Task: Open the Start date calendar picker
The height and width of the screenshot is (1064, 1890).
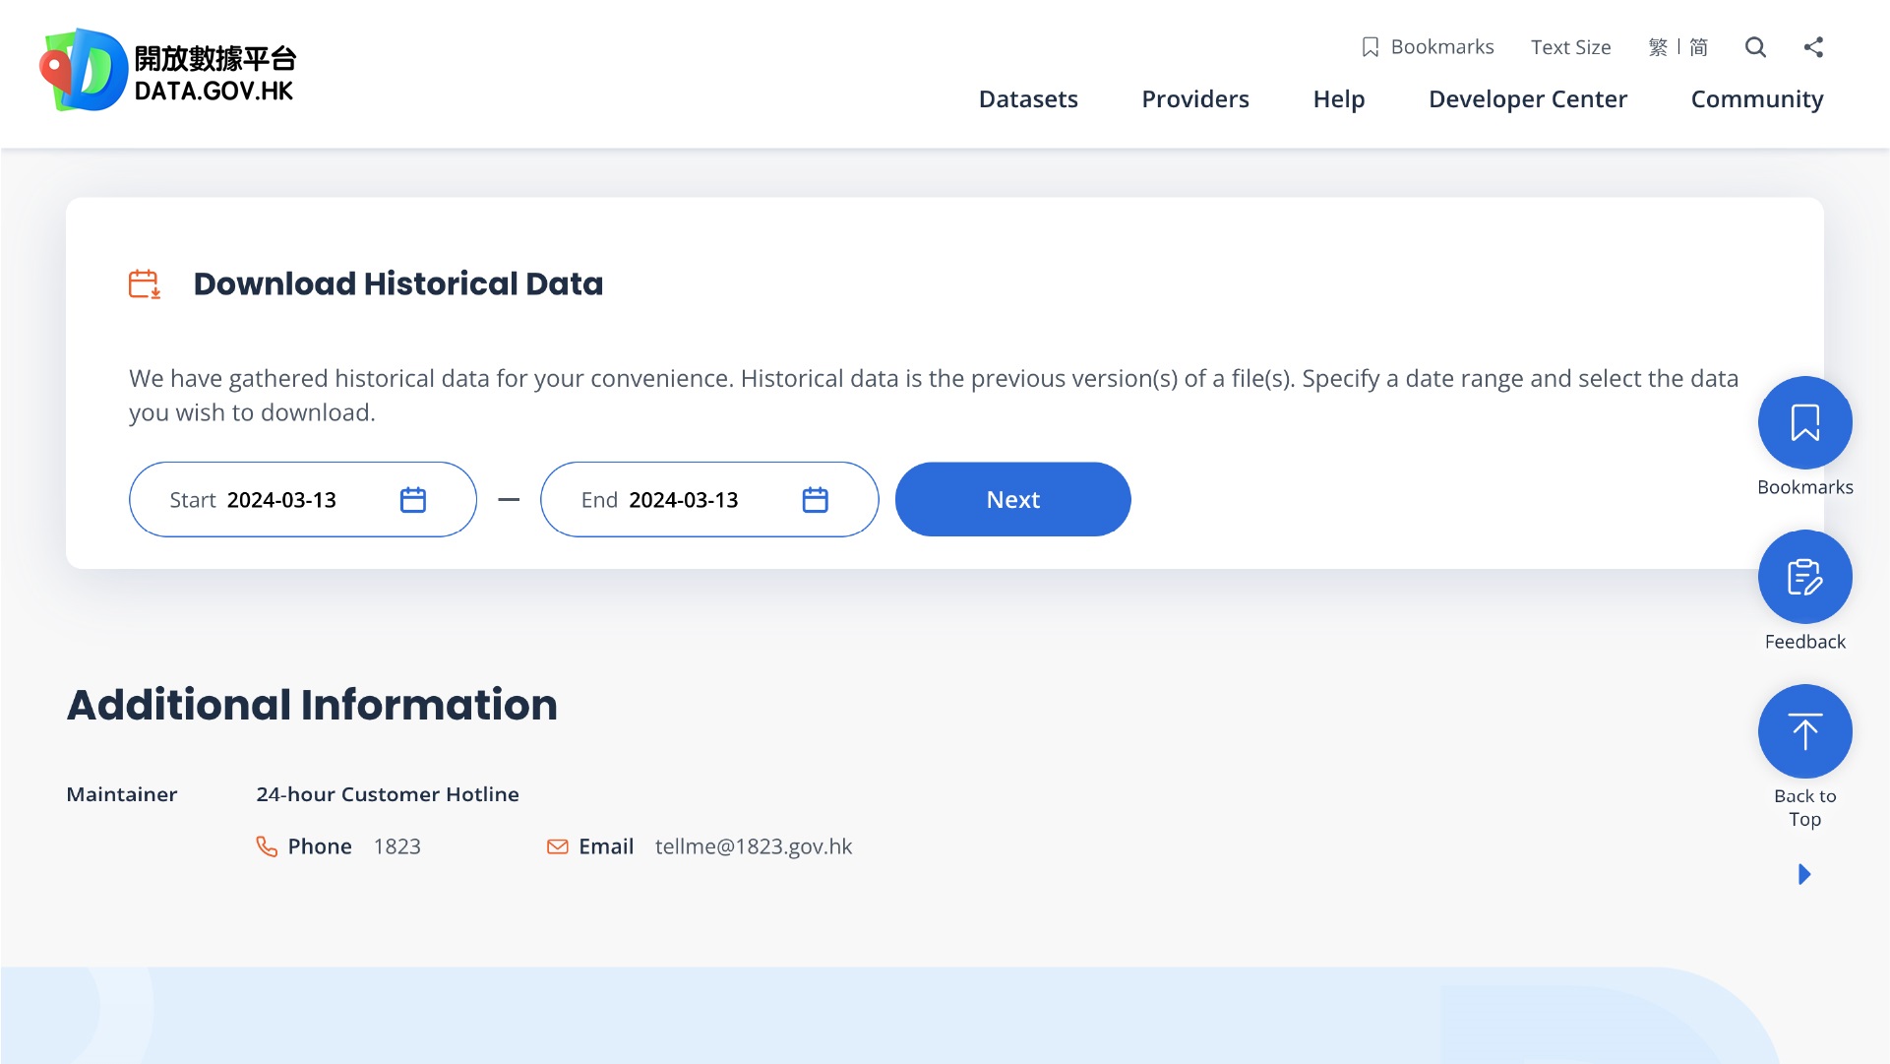Action: (x=413, y=499)
